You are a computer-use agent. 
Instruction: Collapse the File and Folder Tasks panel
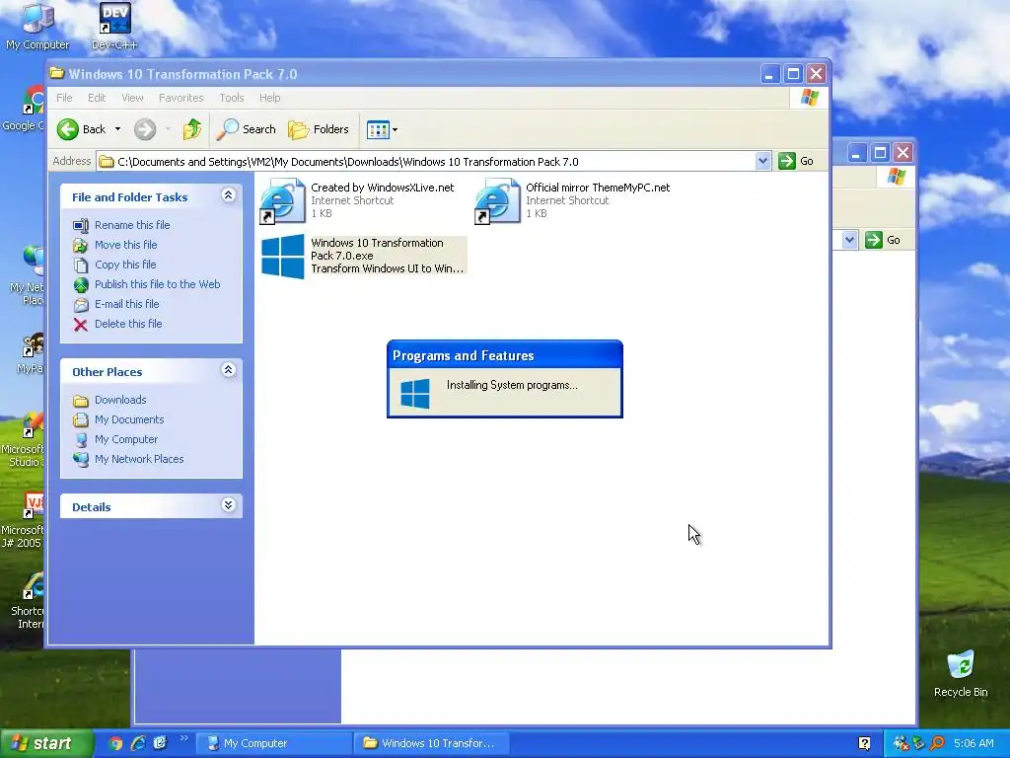228,195
